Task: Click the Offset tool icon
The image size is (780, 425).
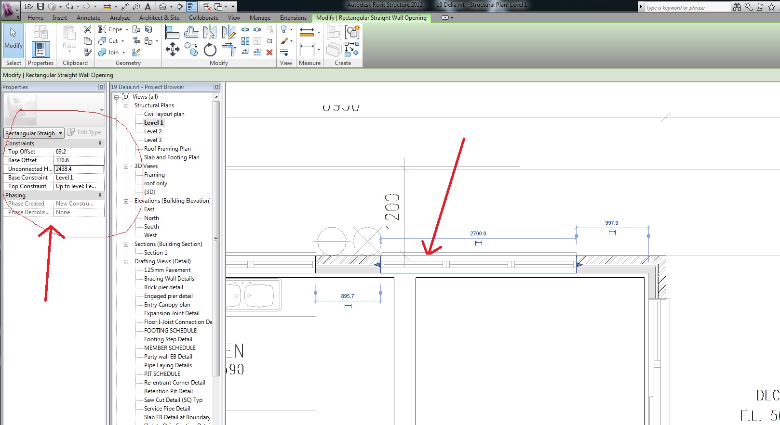Action: coord(191,32)
